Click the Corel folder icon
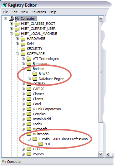The height and width of the screenshot is (166, 117). pyautogui.click(x=29, y=104)
